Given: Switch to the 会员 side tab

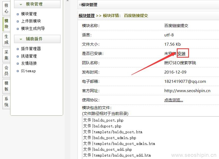Looking at the screenshot, I should [6, 71].
